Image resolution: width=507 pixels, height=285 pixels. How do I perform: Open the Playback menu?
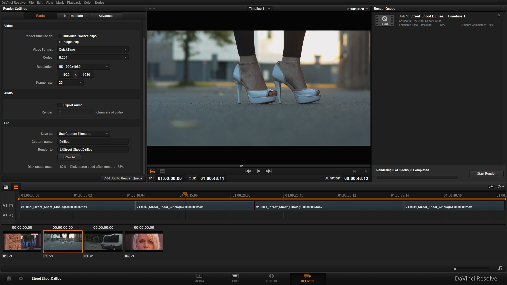coord(74,3)
